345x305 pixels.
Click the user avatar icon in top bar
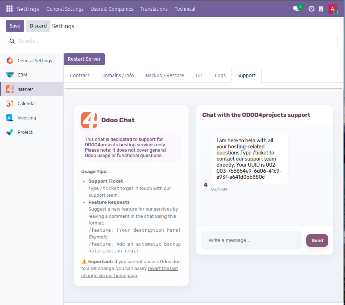click(x=332, y=9)
